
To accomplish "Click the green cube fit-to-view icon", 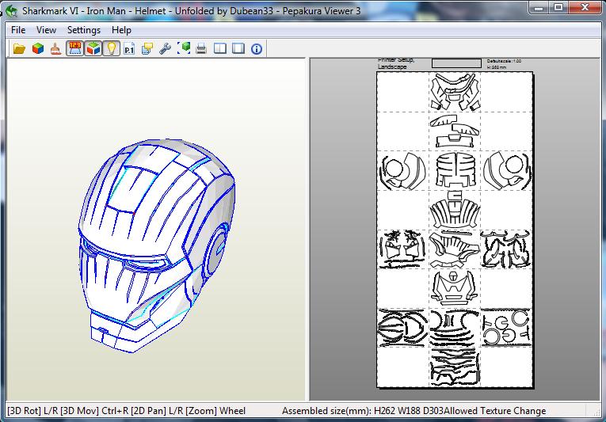I will coord(184,49).
